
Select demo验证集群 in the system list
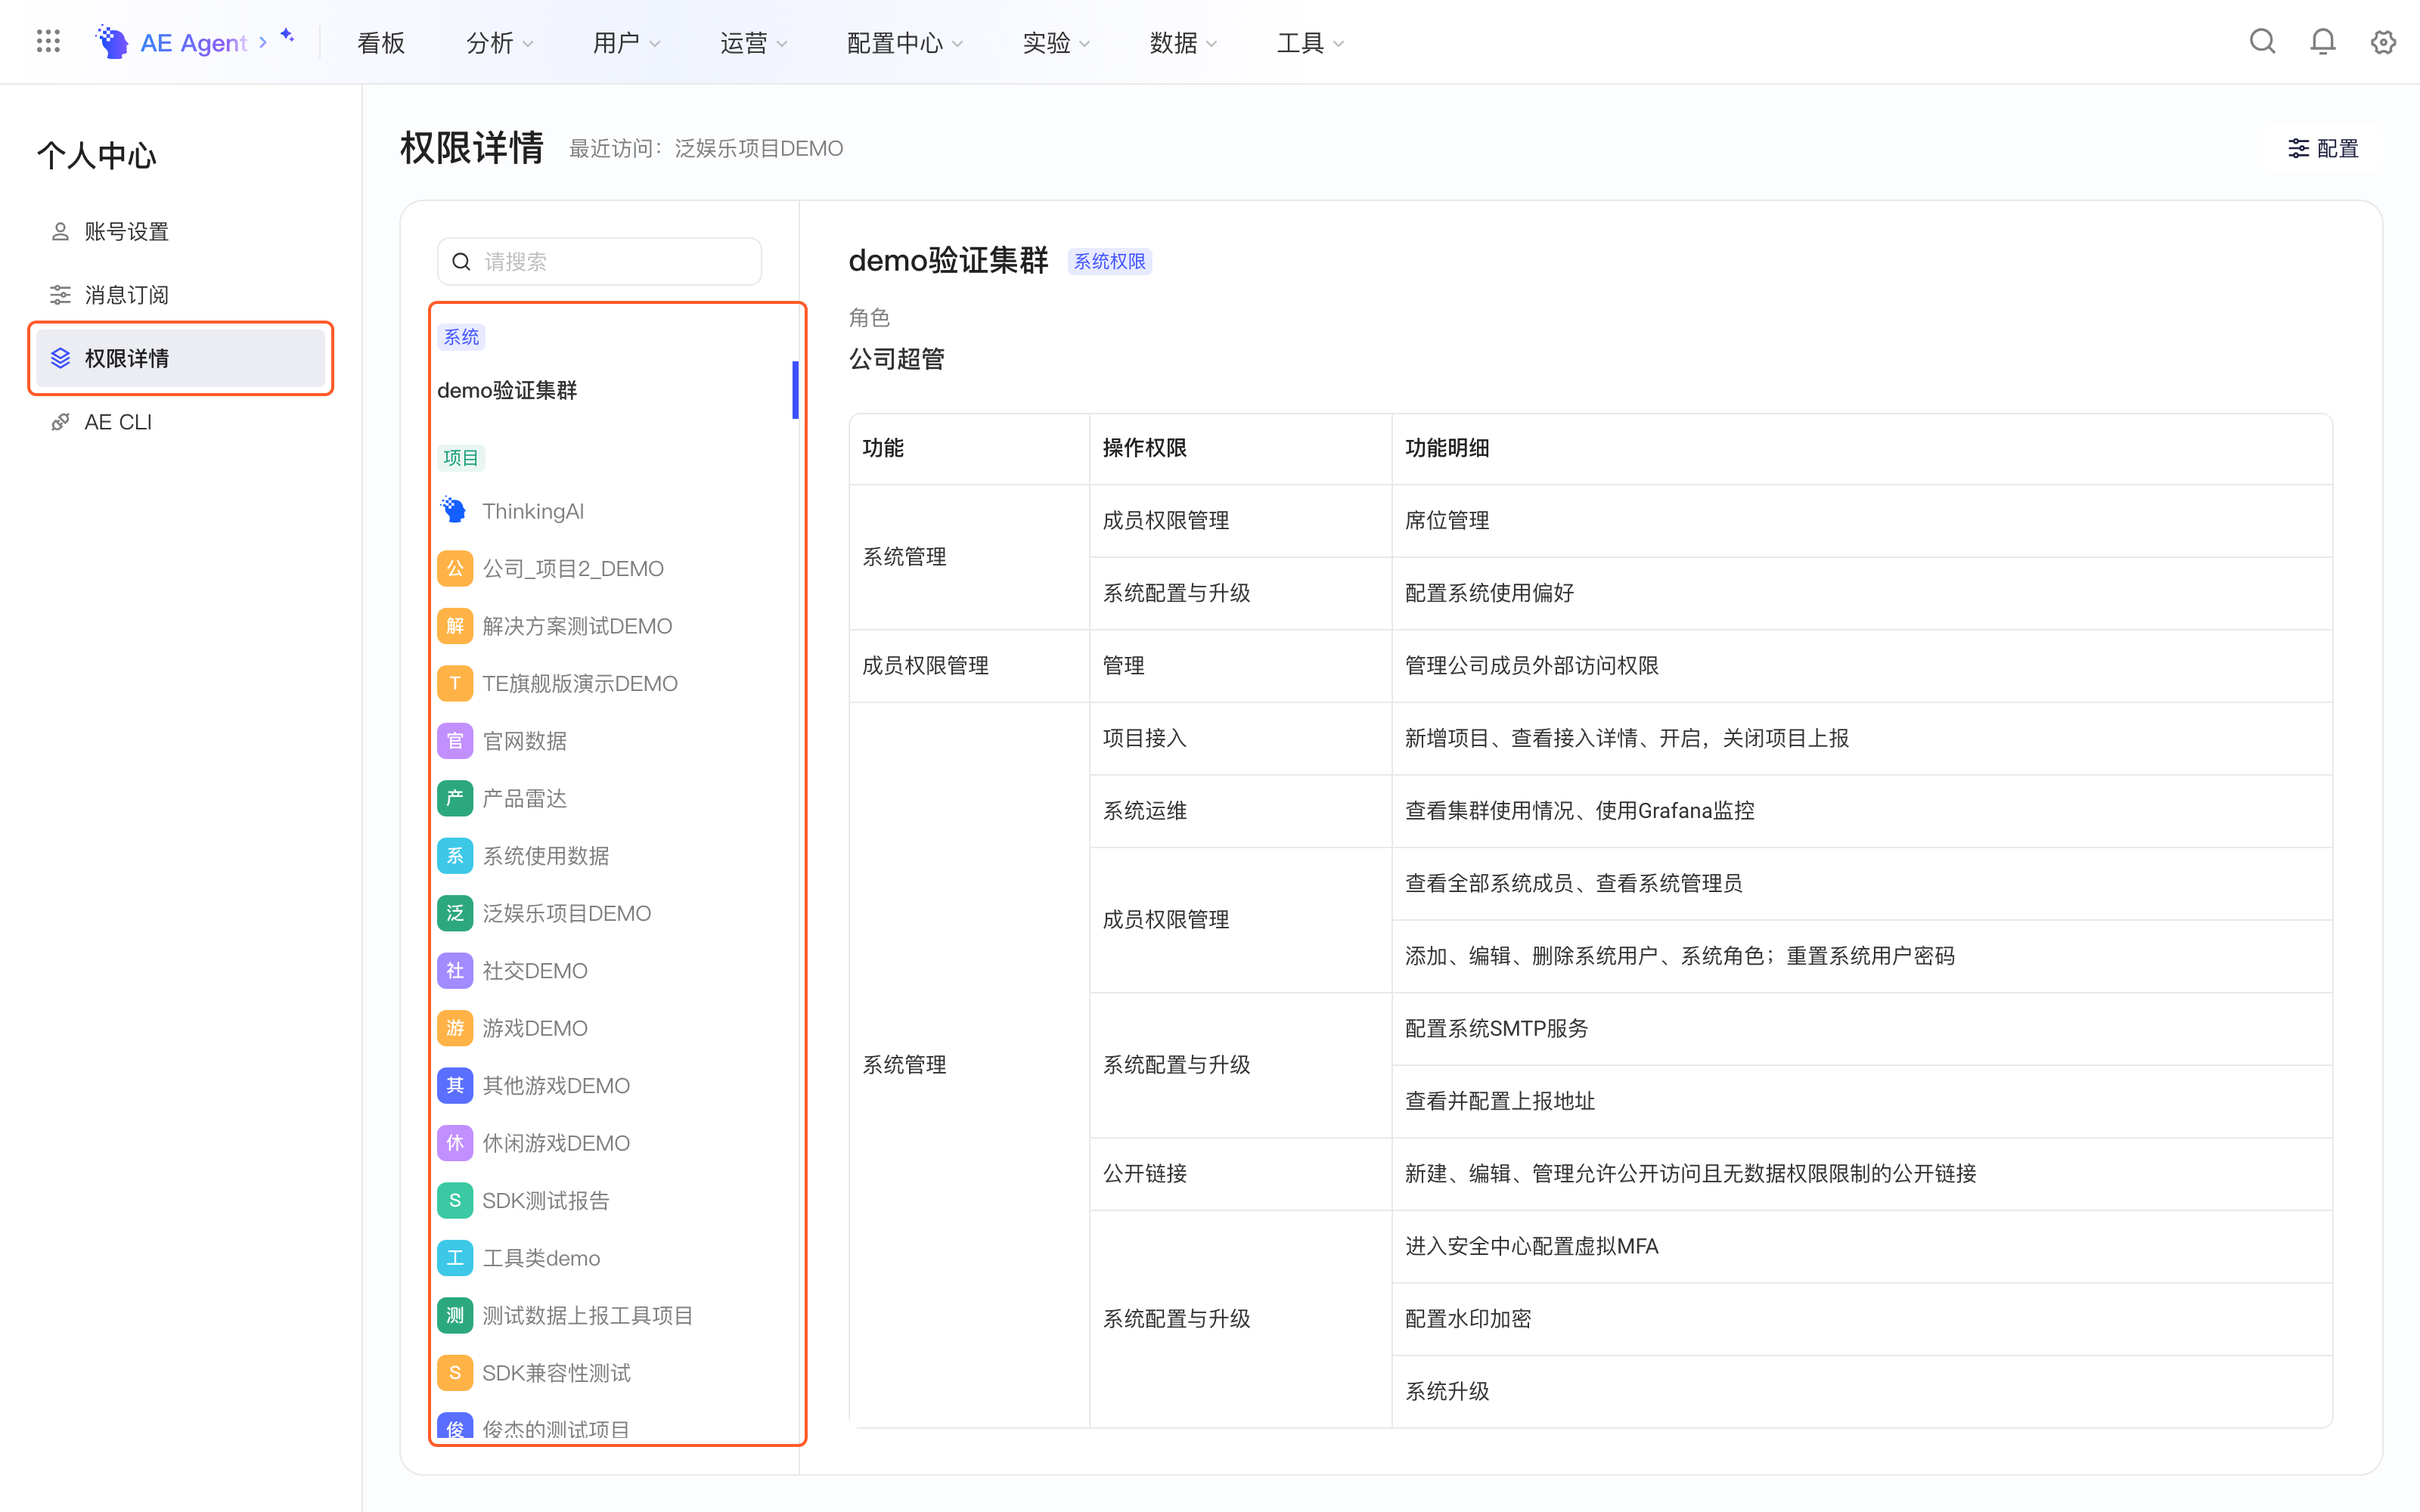(616, 390)
